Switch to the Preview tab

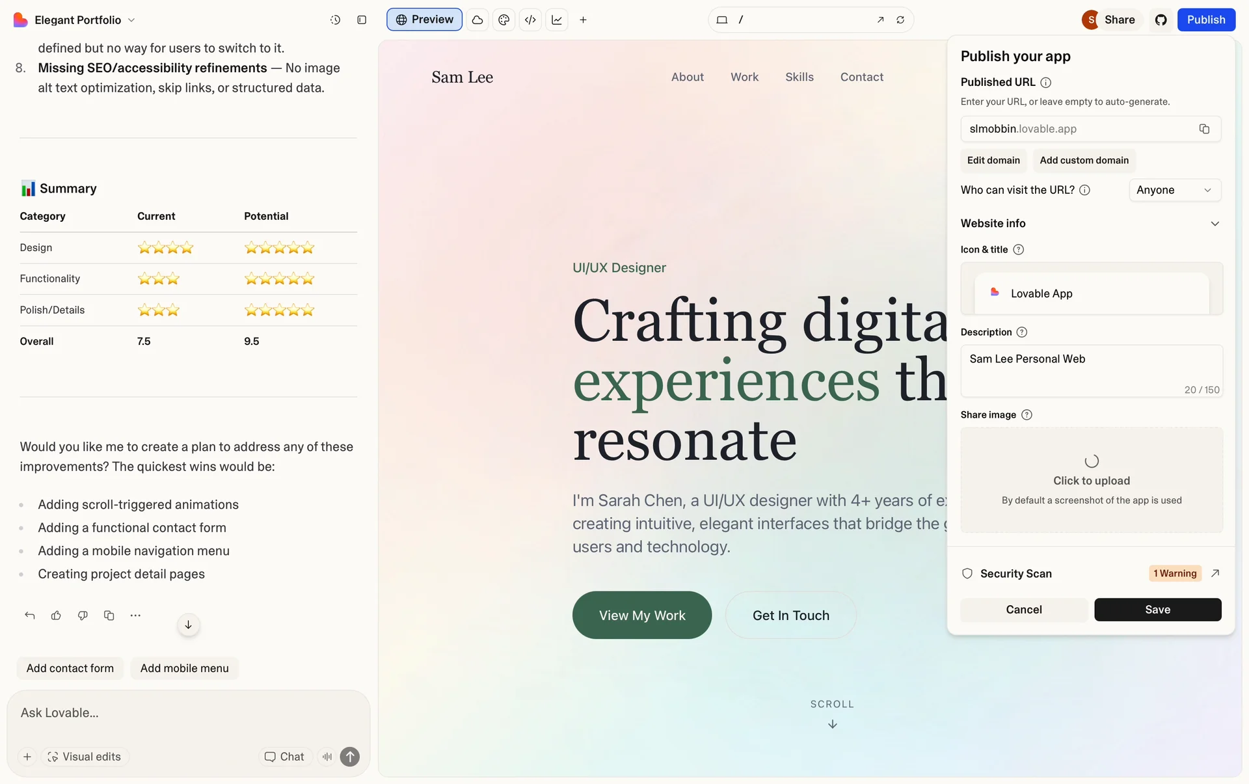pos(424,20)
